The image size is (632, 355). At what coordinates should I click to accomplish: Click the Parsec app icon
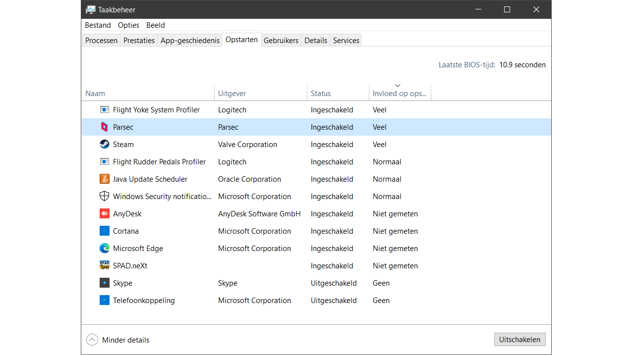(x=104, y=127)
